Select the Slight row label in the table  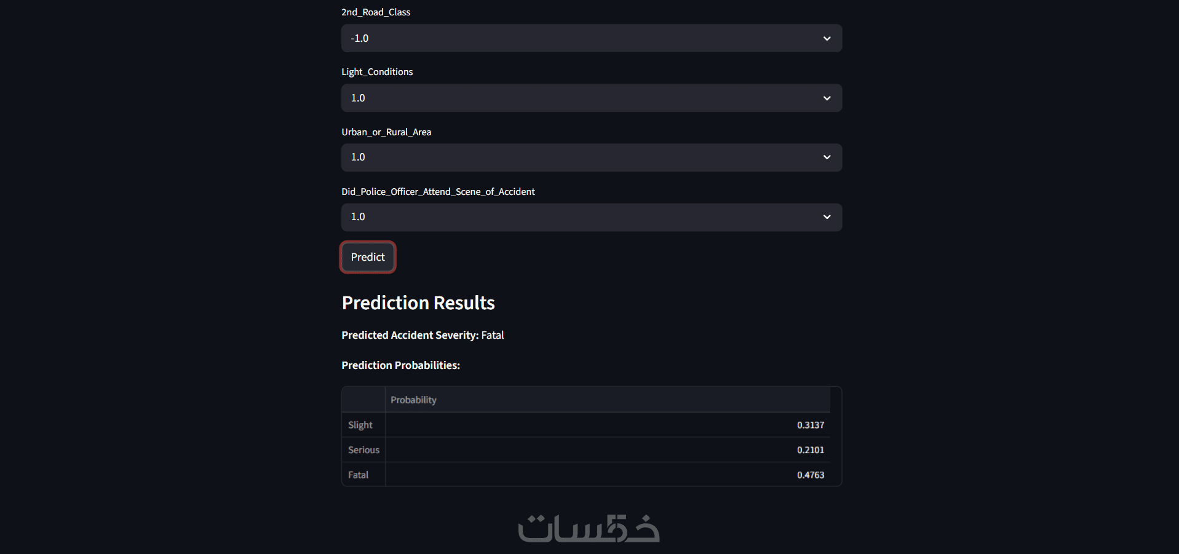coord(360,425)
